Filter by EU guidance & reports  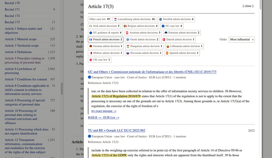(105, 33)
